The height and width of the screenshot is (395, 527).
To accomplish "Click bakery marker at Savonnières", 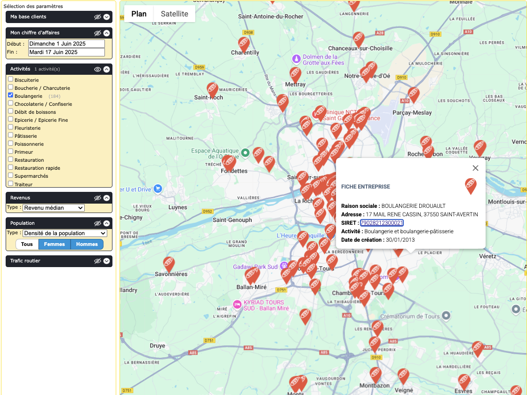I will click(169, 264).
